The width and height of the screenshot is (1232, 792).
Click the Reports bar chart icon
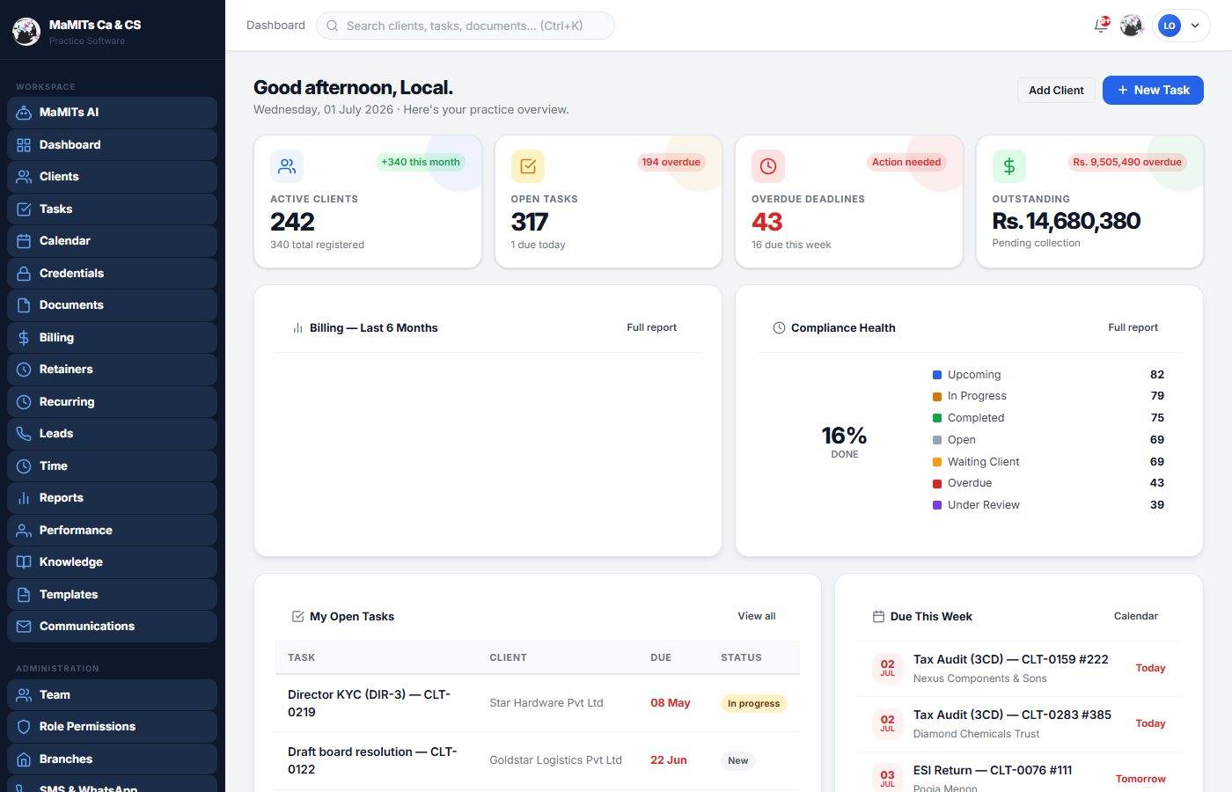pos(24,498)
